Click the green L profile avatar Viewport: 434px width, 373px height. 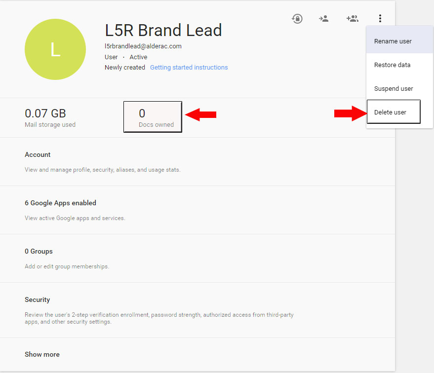pos(55,49)
